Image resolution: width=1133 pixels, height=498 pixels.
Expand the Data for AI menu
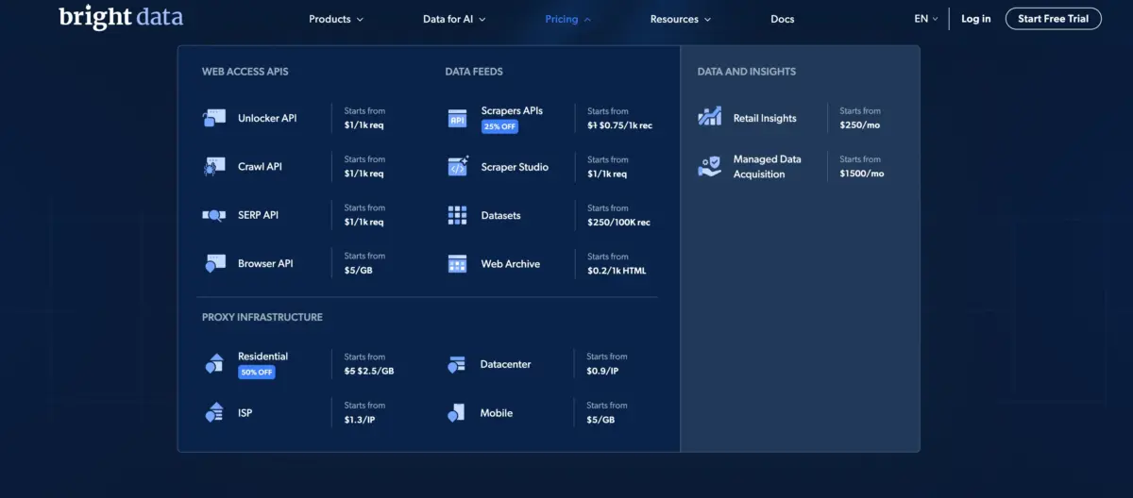coord(454,19)
